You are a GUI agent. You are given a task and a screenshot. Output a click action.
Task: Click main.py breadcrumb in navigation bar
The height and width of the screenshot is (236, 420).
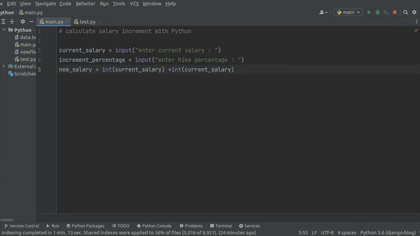[31, 12]
